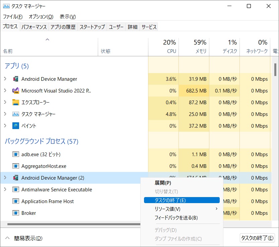Select the プロセス tab
The width and height of the screenshot is (279, 247).
[x=10, y=26]
